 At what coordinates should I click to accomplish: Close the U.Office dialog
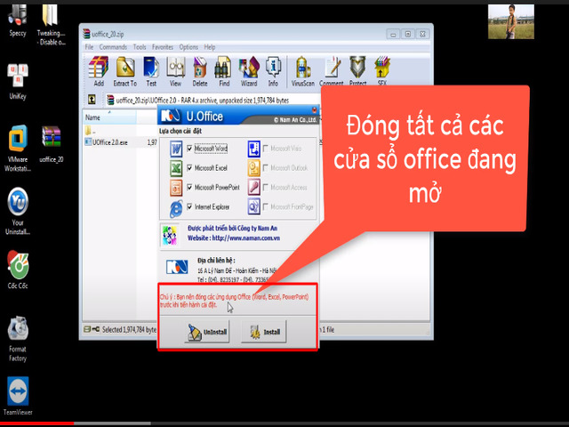coord(314,109)
